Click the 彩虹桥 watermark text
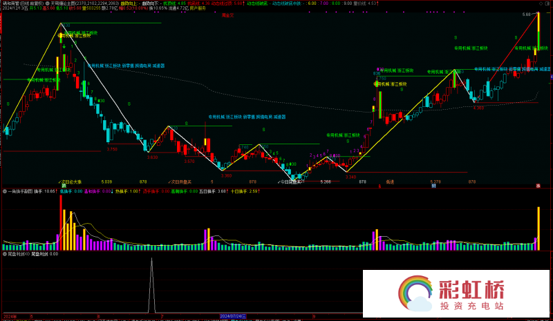The width and height of the screenshot is (553, 321). point(471,287)
